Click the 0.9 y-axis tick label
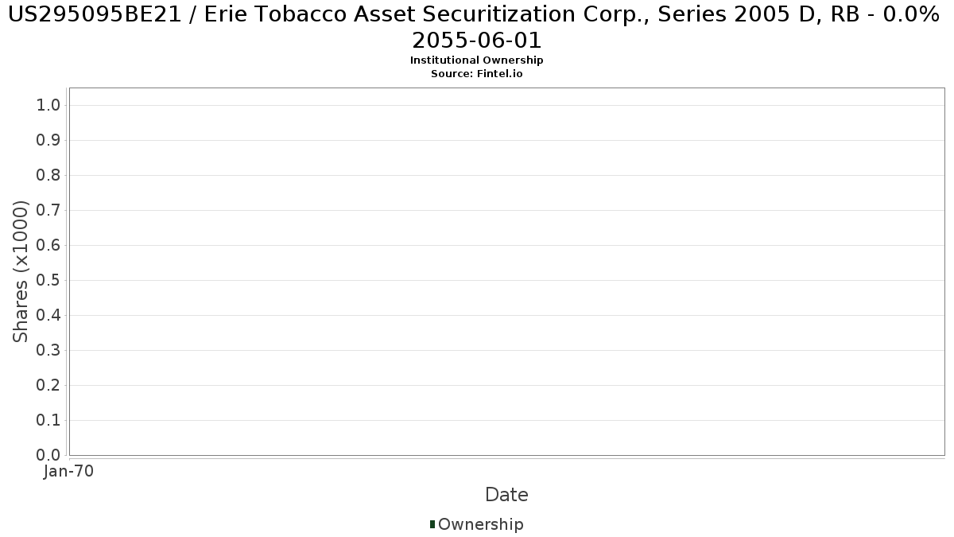The width and height of the screenshot is (954, 537). click(x=49, y=140)
